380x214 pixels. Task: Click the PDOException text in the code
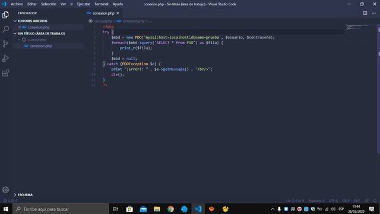pyautogui.click(x=135, y=64)
